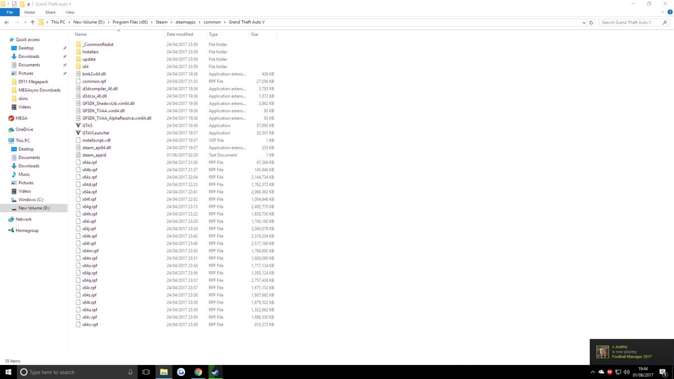
Task: Open the File menu
Action: [10, 12]
